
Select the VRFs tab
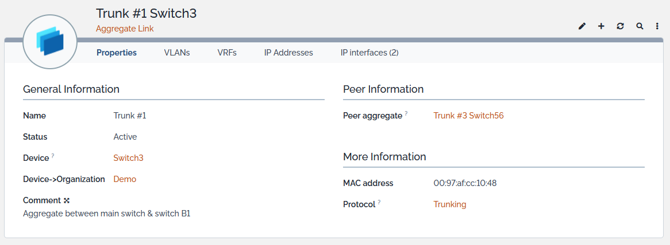click(227, 53)
